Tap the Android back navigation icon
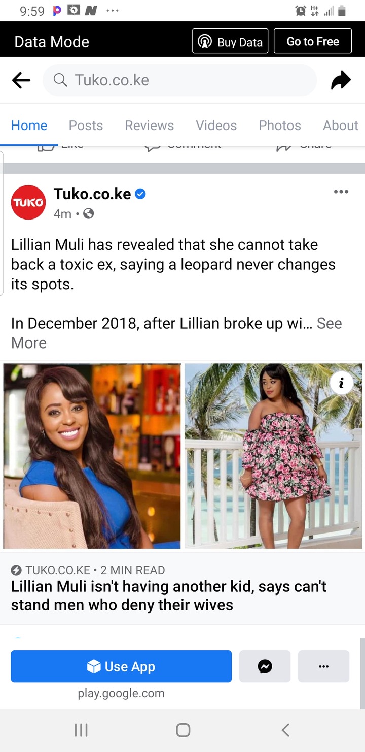The width and height of the screenshot is (365, 752). pyautogui.click(x=285, y=730)
